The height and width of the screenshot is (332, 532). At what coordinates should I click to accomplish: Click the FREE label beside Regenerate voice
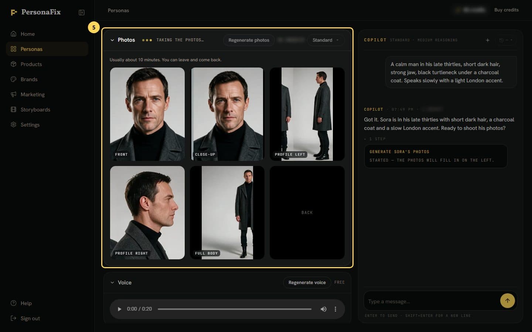tap(340, 283)
